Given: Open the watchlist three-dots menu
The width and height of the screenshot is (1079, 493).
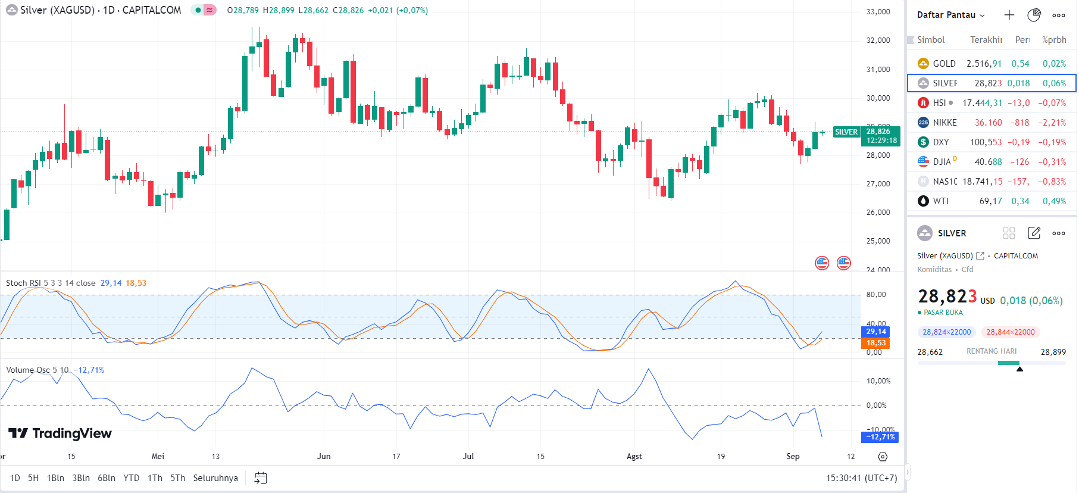Looking at the screenshot, I should tap(1058, 15).
